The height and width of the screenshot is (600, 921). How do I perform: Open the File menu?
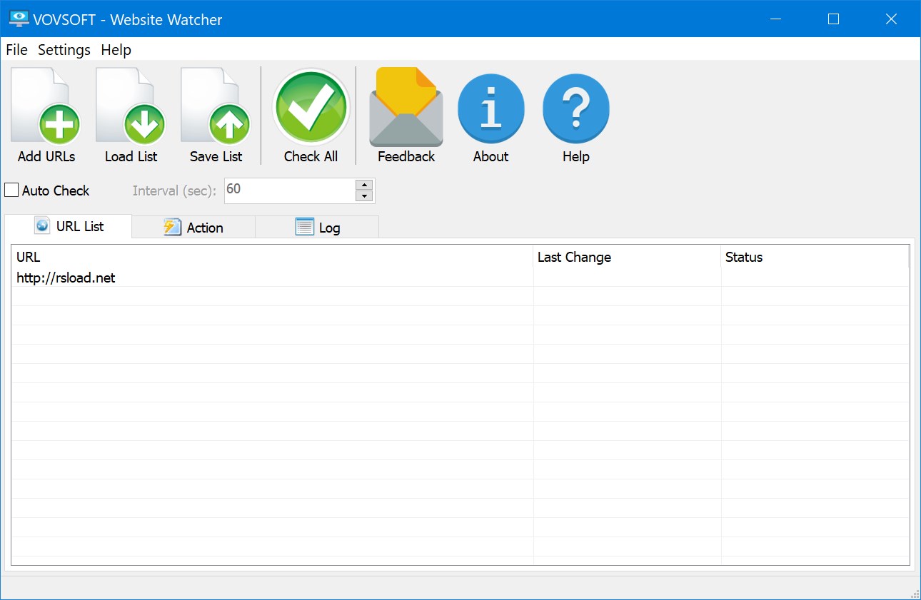16,49
